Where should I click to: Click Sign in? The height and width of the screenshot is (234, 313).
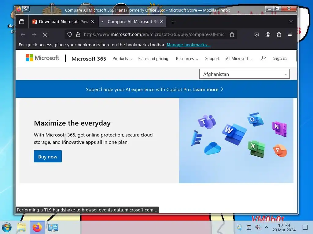point(280,58)
